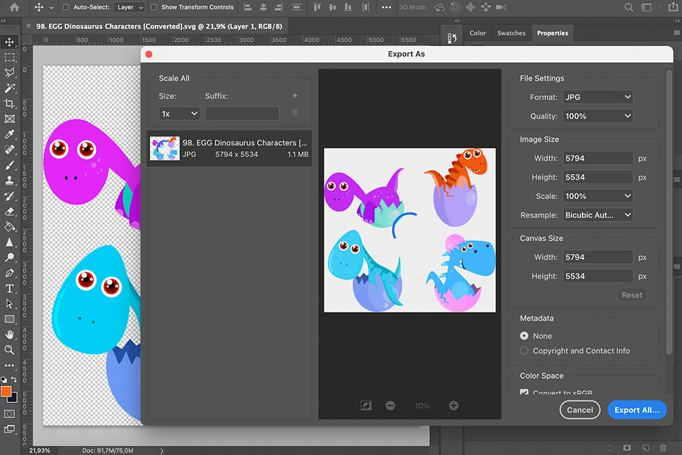The image size is (682, 455).
Task: Open the Quality dropdown
Action: tap(597, 116)
